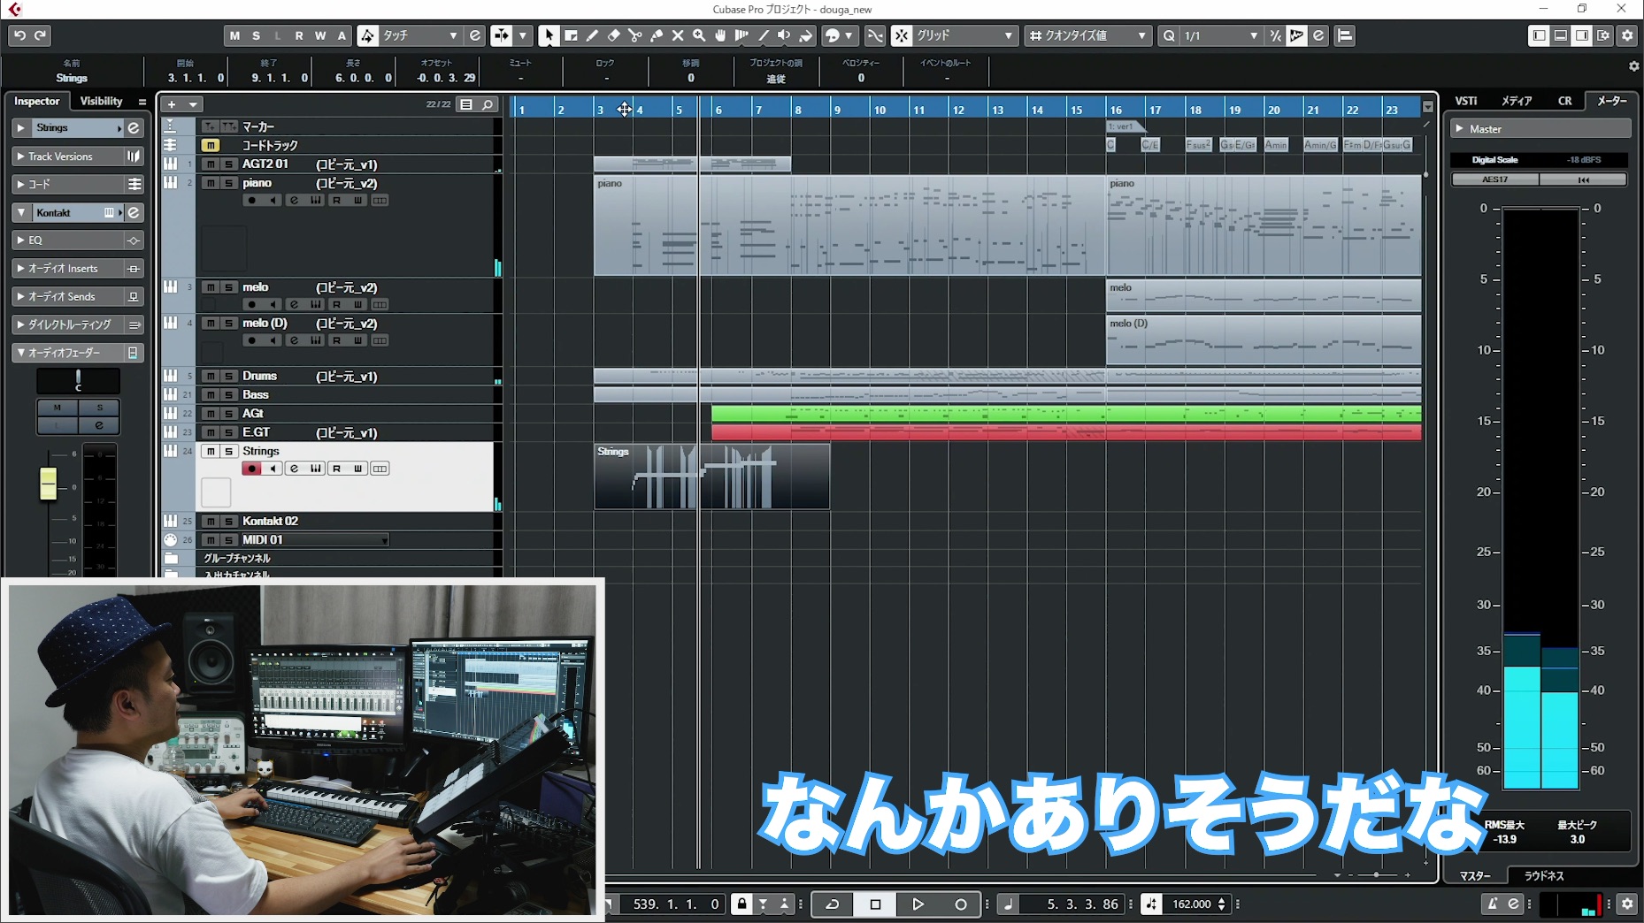Select the Erase tool
1644x923 pixels.
pos(613,35)
